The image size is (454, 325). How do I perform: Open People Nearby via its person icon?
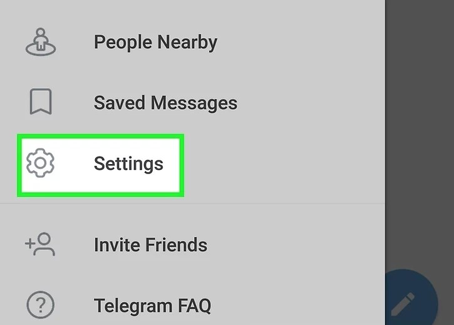pos(41,42)
